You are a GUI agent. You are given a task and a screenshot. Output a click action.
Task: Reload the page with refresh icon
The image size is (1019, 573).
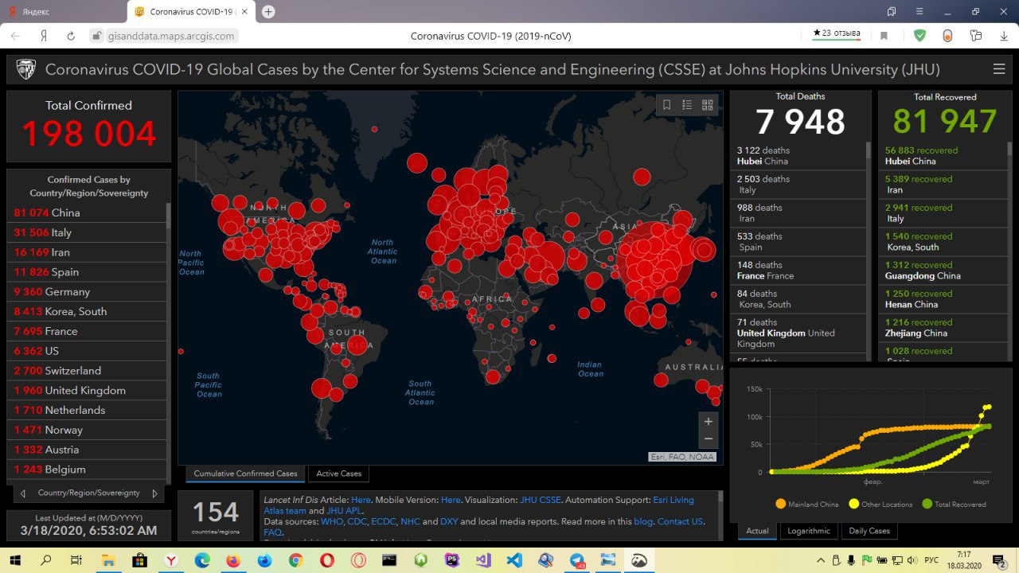click(70, 36)
